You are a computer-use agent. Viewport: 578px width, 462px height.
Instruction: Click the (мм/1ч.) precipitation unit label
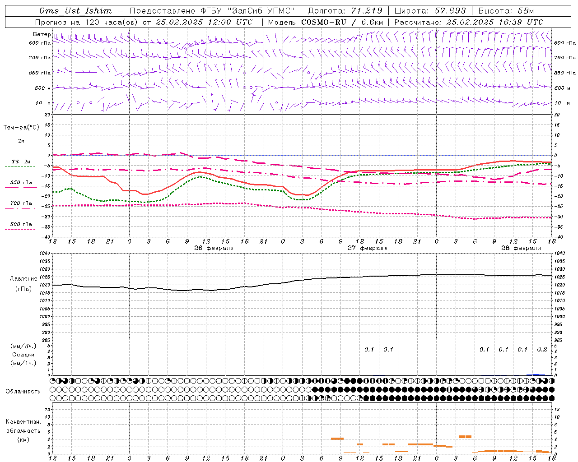[23, 363]
